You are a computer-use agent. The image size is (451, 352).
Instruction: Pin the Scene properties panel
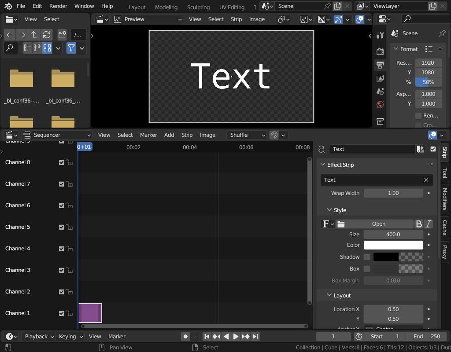[x=442, y=33]
